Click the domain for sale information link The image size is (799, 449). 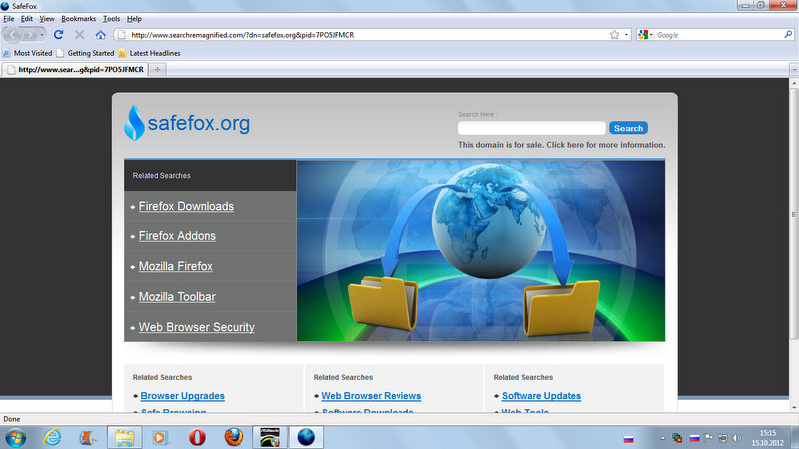coord(561,145)
